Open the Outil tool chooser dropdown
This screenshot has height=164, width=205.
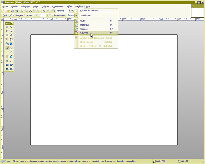point(13,15)
